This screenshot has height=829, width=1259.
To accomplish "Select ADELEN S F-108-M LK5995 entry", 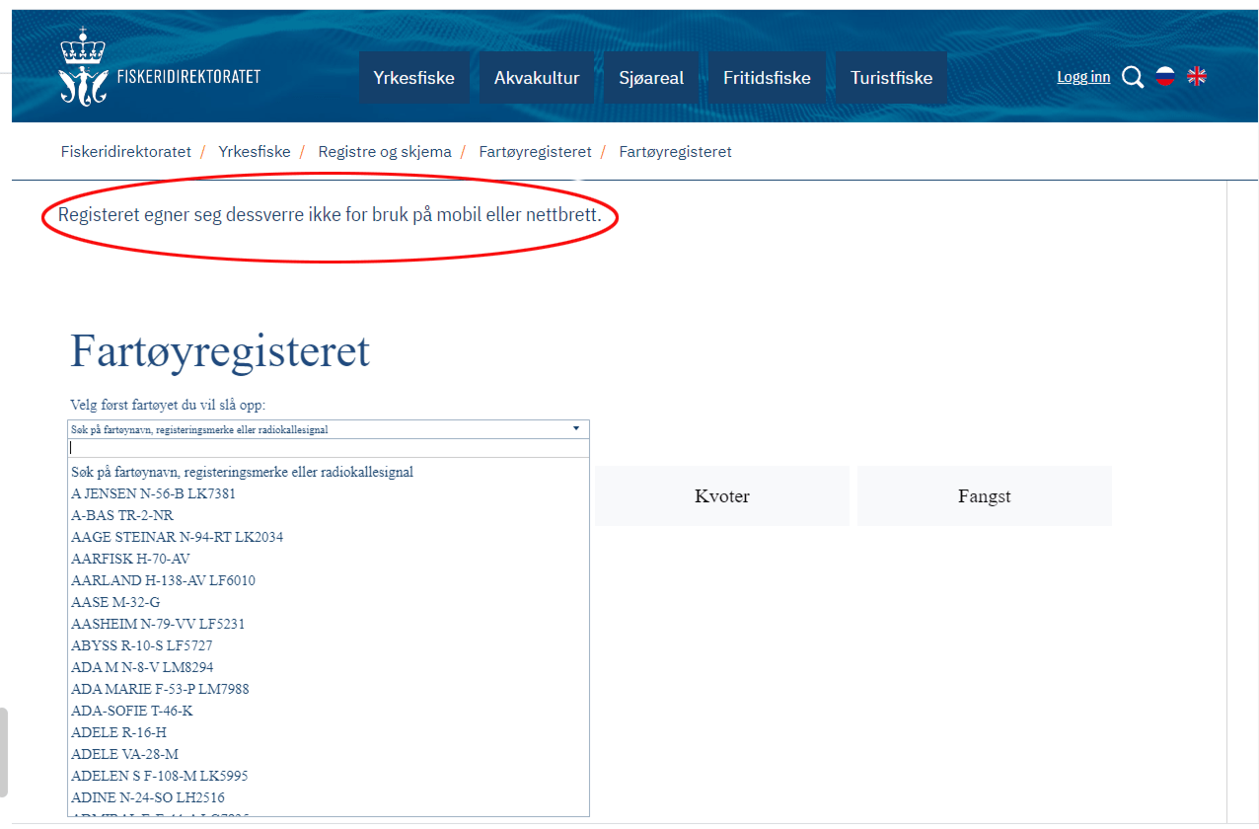I will (x=159, y=776).
